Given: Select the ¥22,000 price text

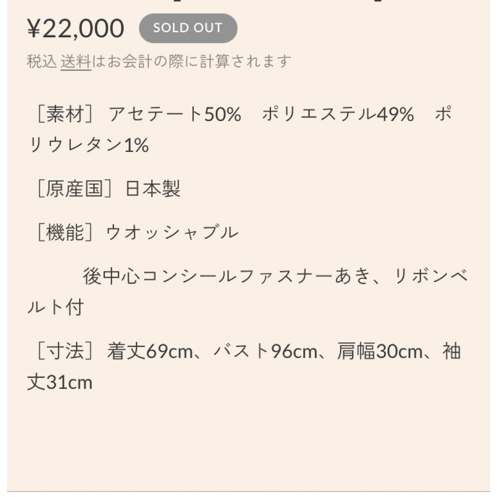Looking at the screenshot, I should (76, 29).
